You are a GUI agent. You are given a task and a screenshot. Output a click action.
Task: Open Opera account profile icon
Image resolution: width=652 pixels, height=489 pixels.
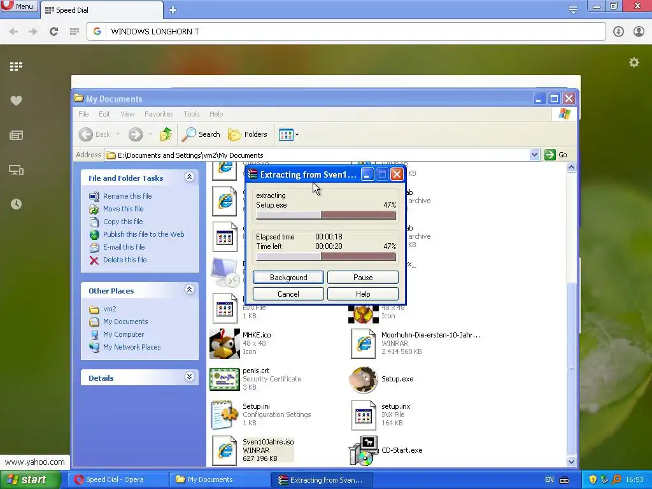click(639, 31)
